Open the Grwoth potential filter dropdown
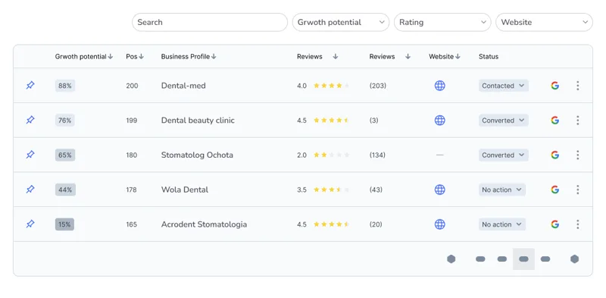This screenshot has height=298, width=606. coord(340,22)
